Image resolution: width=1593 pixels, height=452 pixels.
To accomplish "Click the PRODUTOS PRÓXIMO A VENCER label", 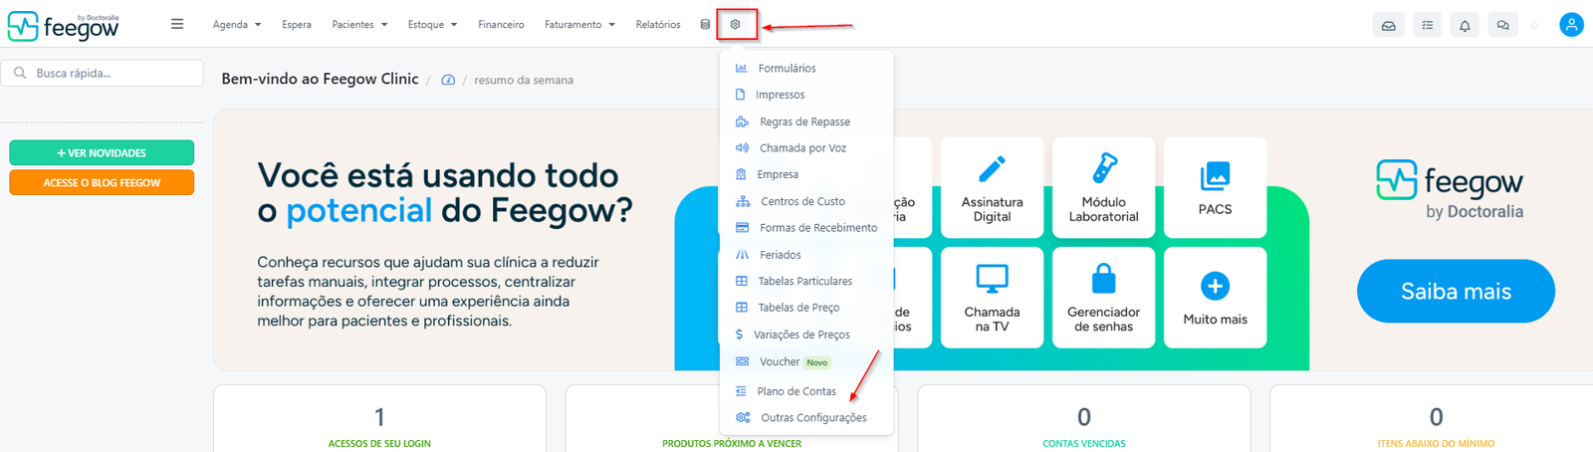I will pyautogui.click(x=732, y=443).
